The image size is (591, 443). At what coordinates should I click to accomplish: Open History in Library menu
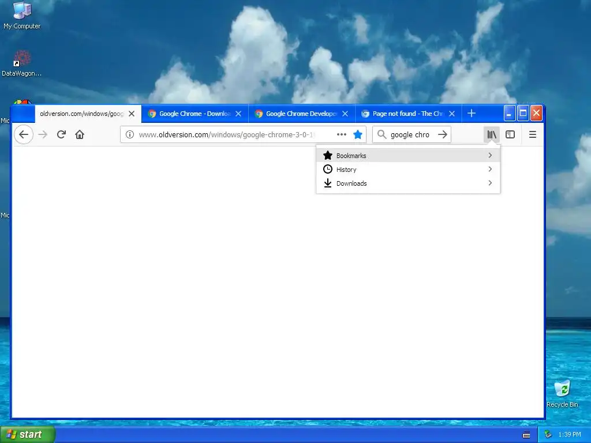408,170
